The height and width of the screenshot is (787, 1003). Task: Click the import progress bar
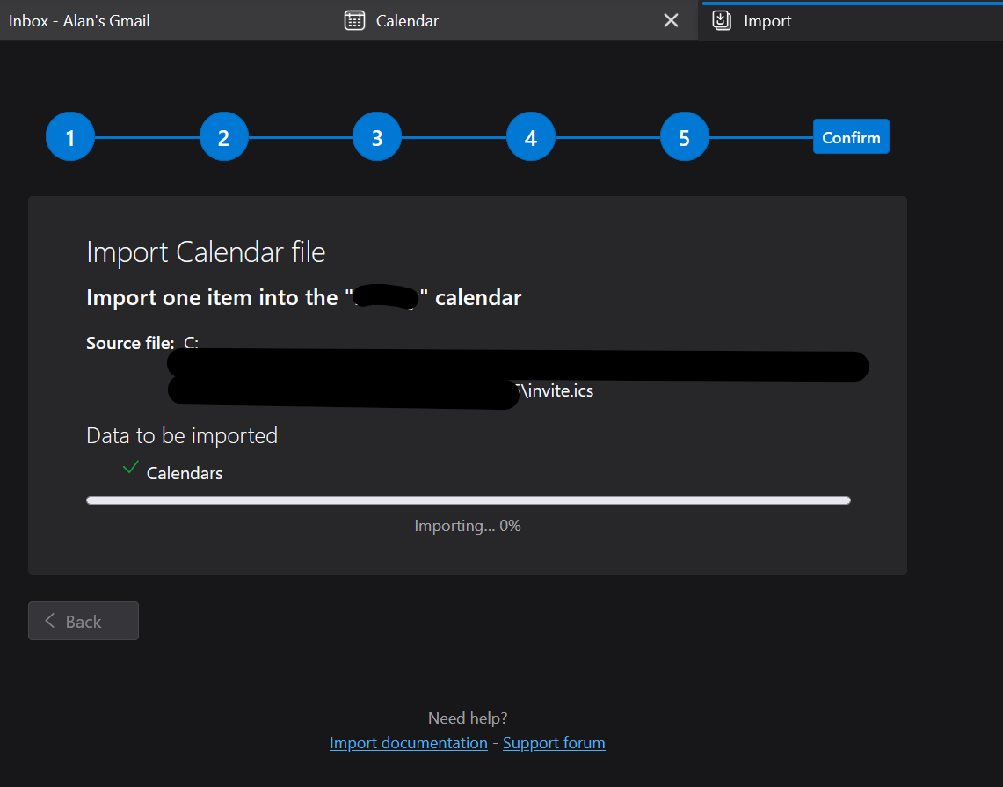(469, 500)
